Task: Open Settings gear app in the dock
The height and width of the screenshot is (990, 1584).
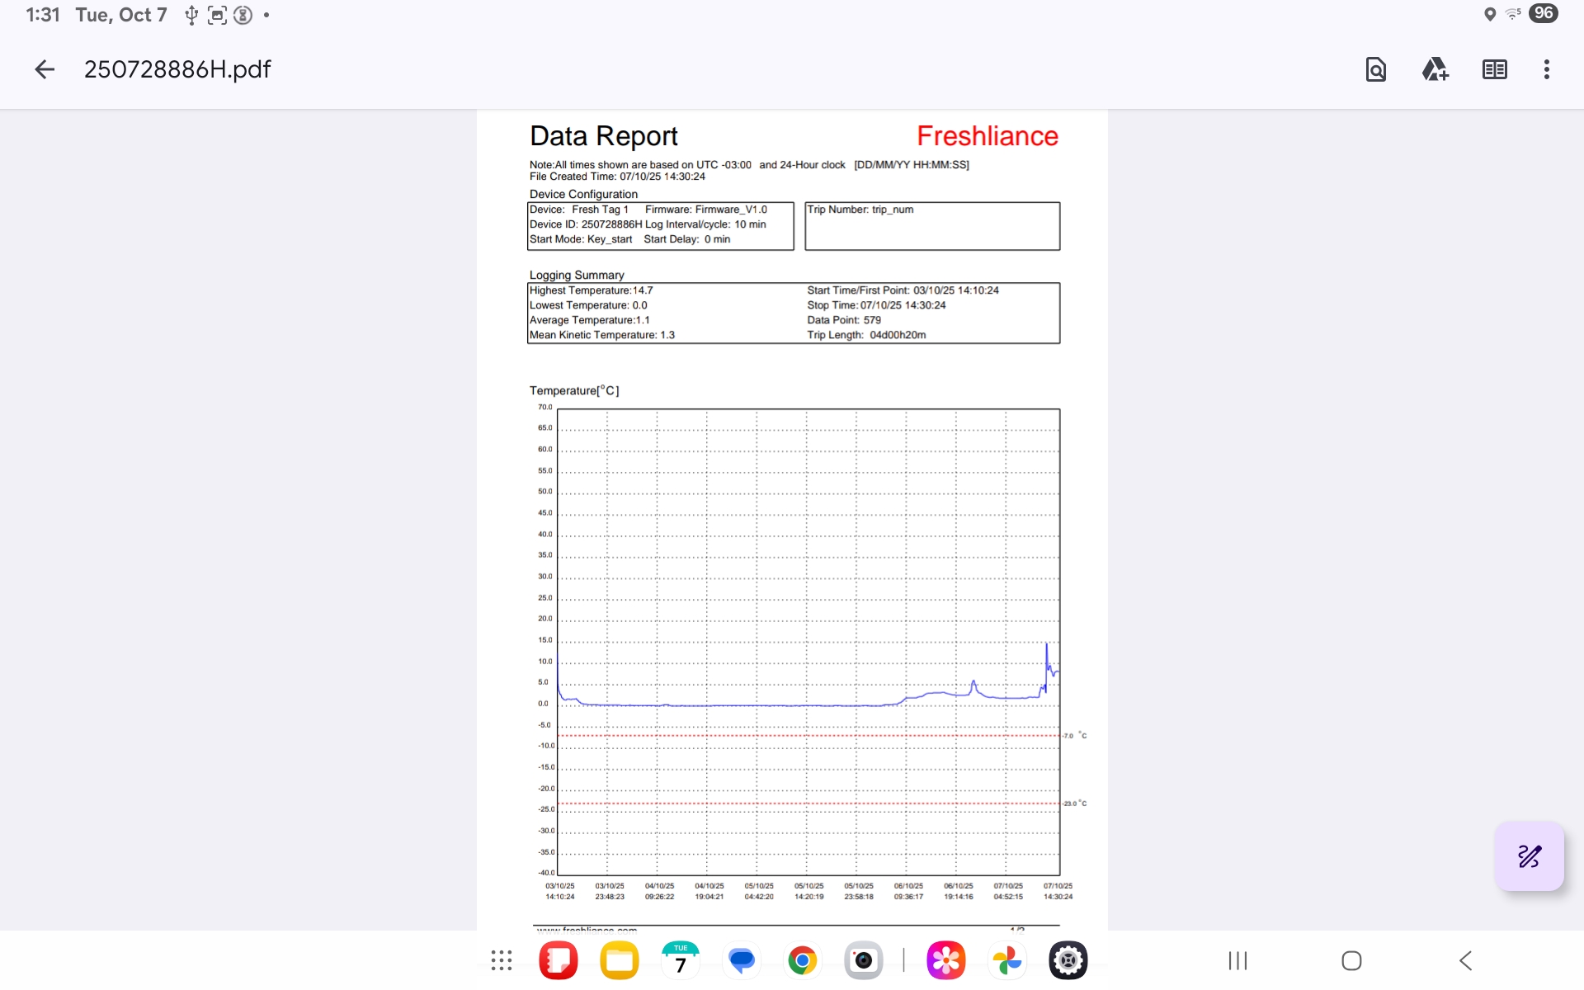Action: click(x=1068, y=960)
